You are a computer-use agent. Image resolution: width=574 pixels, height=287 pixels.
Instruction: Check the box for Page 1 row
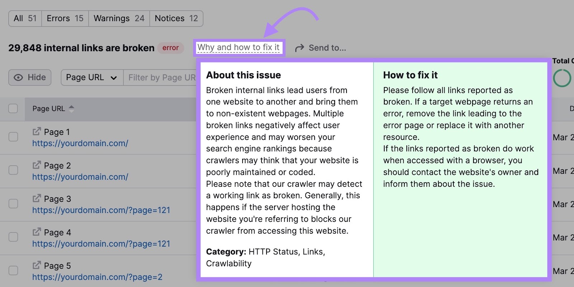[x=13, y=137]
